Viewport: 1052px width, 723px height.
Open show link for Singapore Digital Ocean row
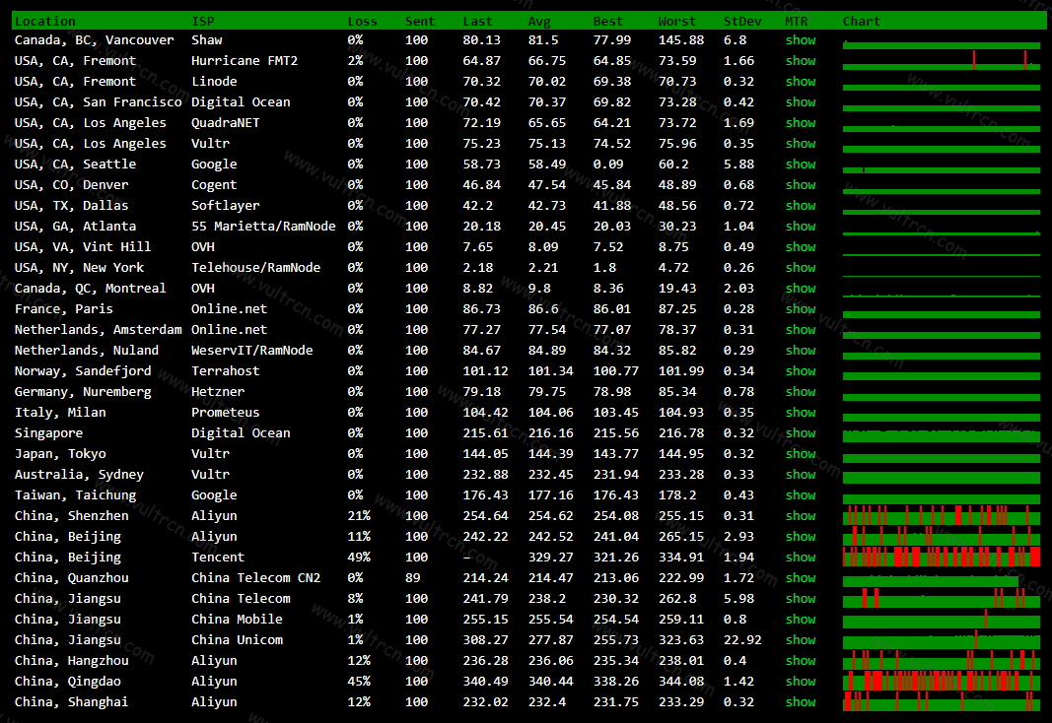[801, 433]
